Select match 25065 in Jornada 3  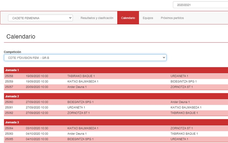point(9,139)
